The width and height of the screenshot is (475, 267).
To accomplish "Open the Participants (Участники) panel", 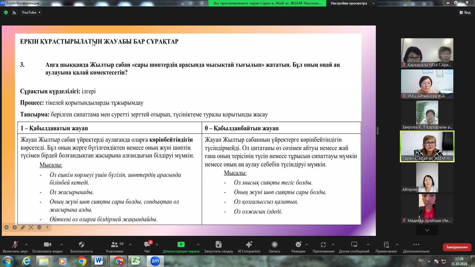I will tap(114, 245).
